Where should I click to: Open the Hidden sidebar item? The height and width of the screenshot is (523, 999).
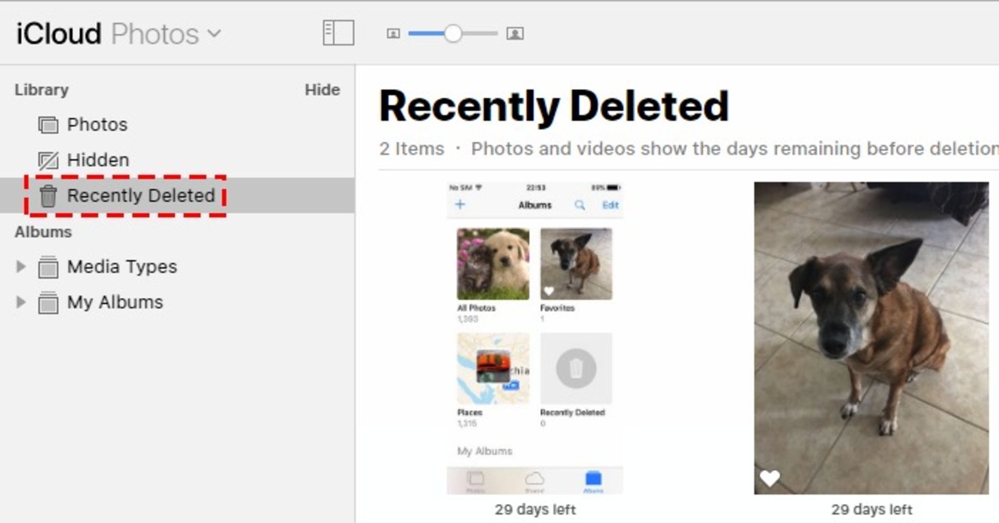tap(98, 160)
